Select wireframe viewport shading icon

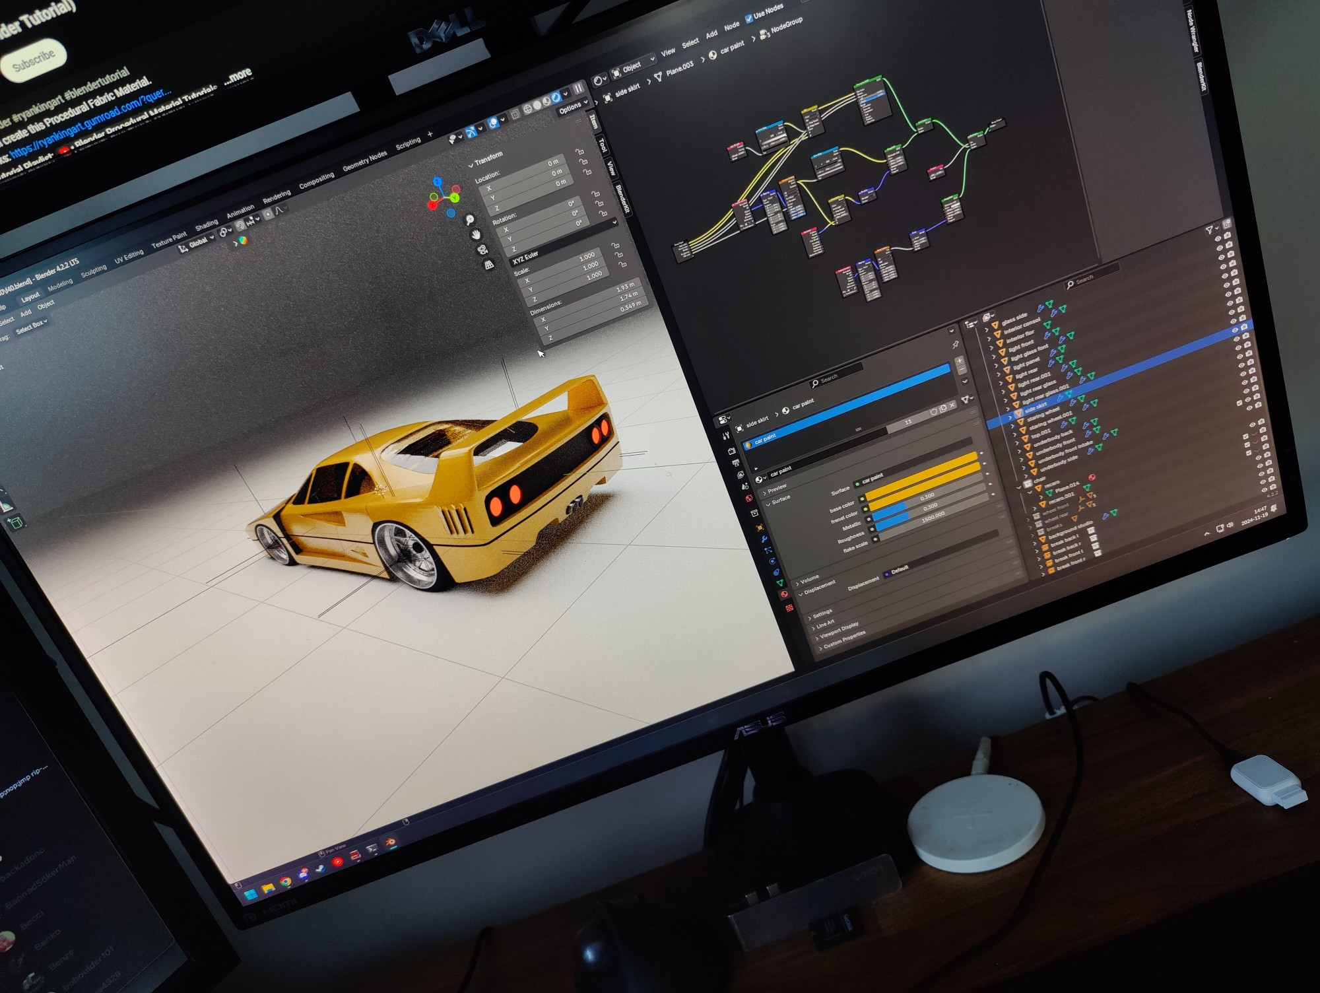528,108
